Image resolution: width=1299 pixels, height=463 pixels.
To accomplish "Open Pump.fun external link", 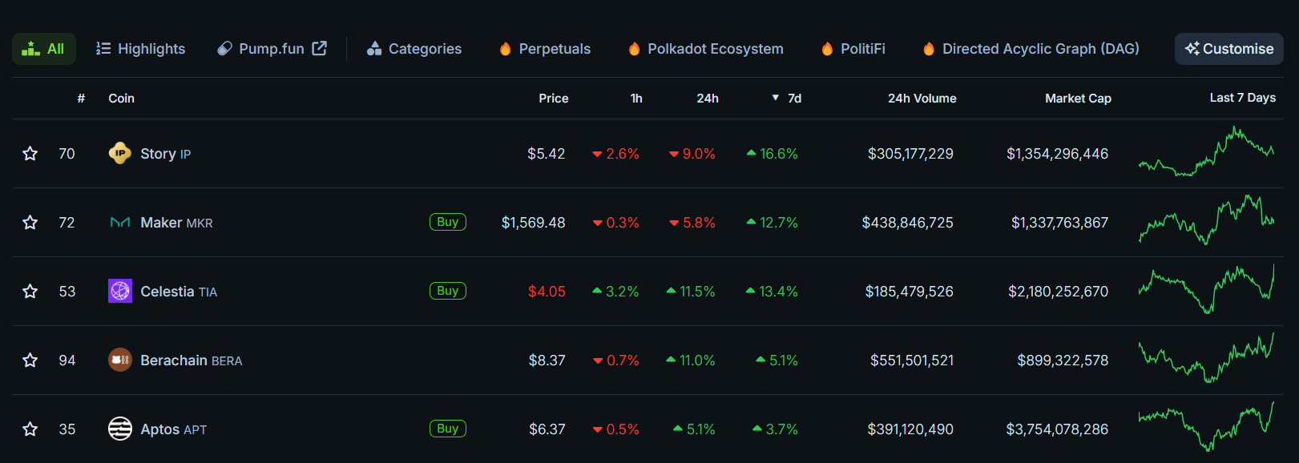I will click(272, 49).
